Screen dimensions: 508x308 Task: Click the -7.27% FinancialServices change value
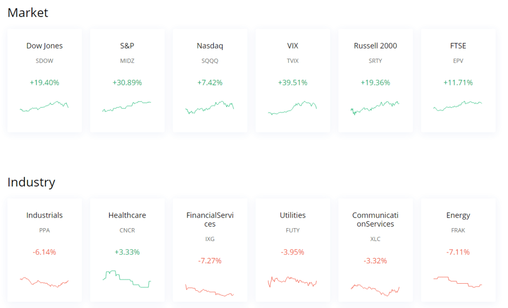pyautogui.click(x=210, y=260)
